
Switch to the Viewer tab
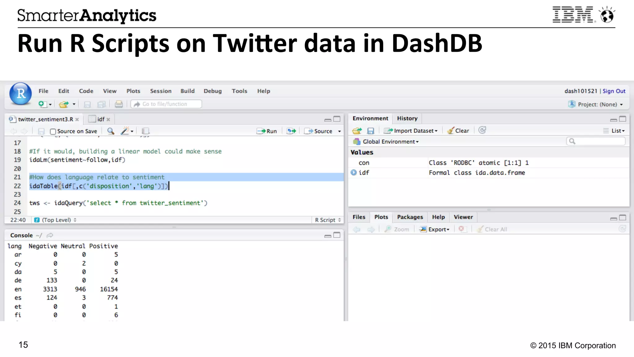coord(463,217)
